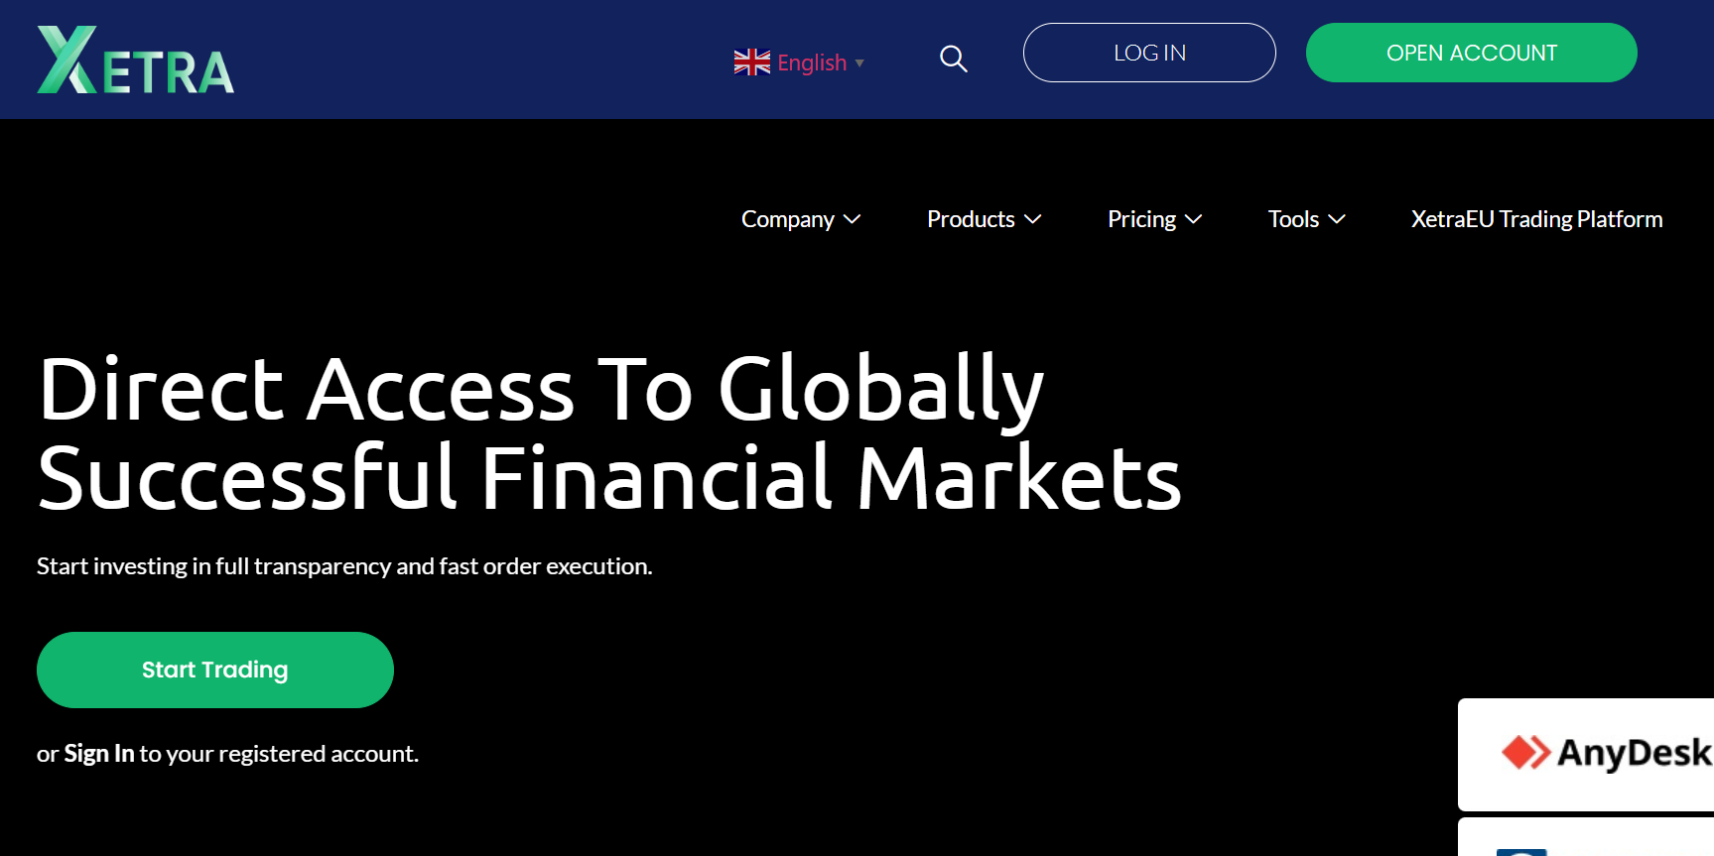The height and width of the screenshot is (856, 1714).
Task: Expand the chevron next to Company
Action: coord(853,219)
